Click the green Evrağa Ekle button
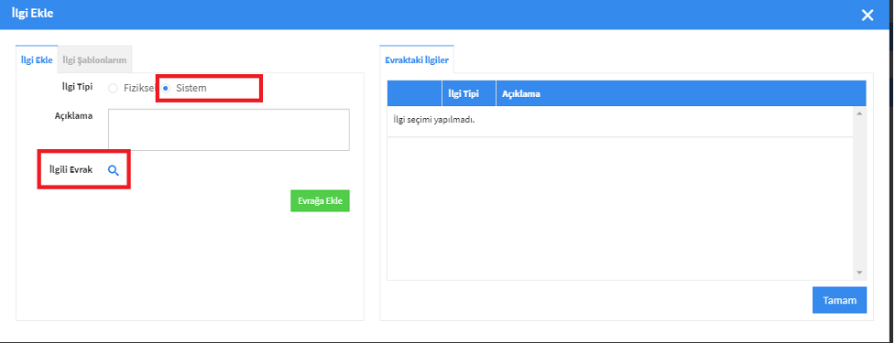Image resolution: width=895 pixels, height=343 pixels. 320,200
